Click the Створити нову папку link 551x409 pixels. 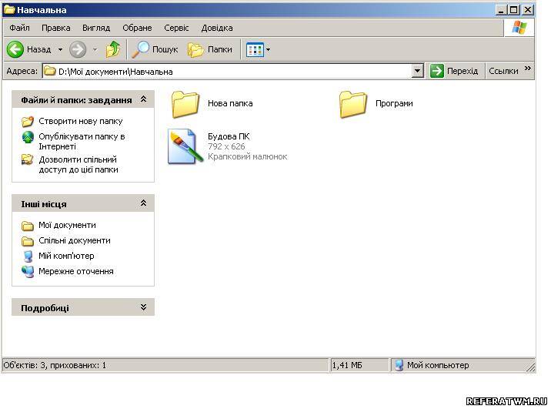click(81, 122)
